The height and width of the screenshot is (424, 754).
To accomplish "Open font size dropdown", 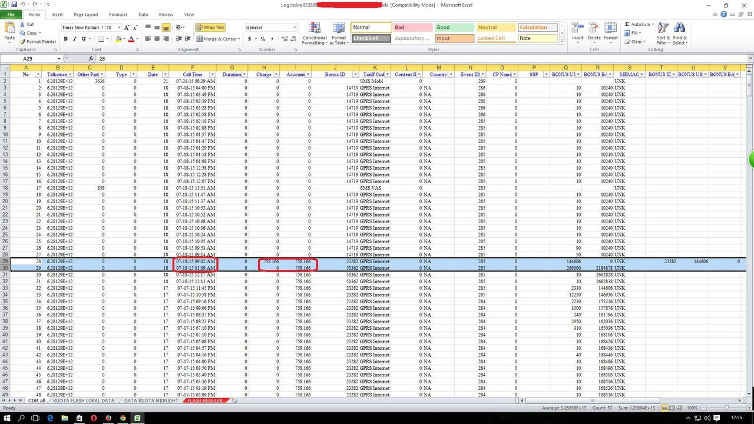I will [119, 28].
